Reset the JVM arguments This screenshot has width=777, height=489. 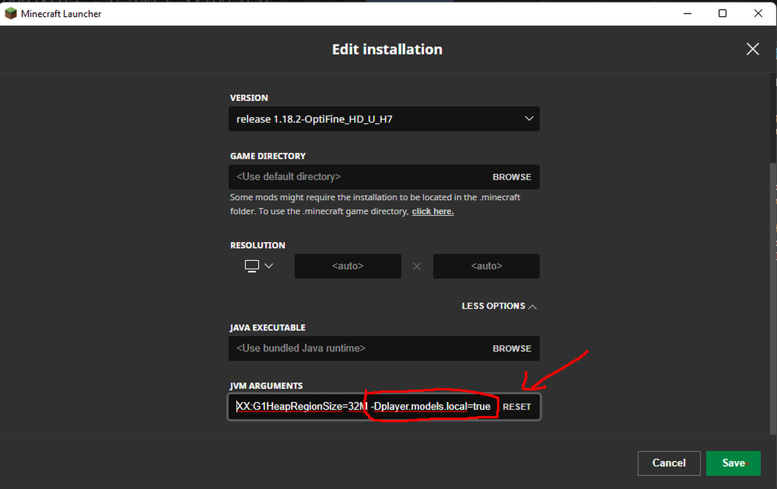[x=516, y=407]
